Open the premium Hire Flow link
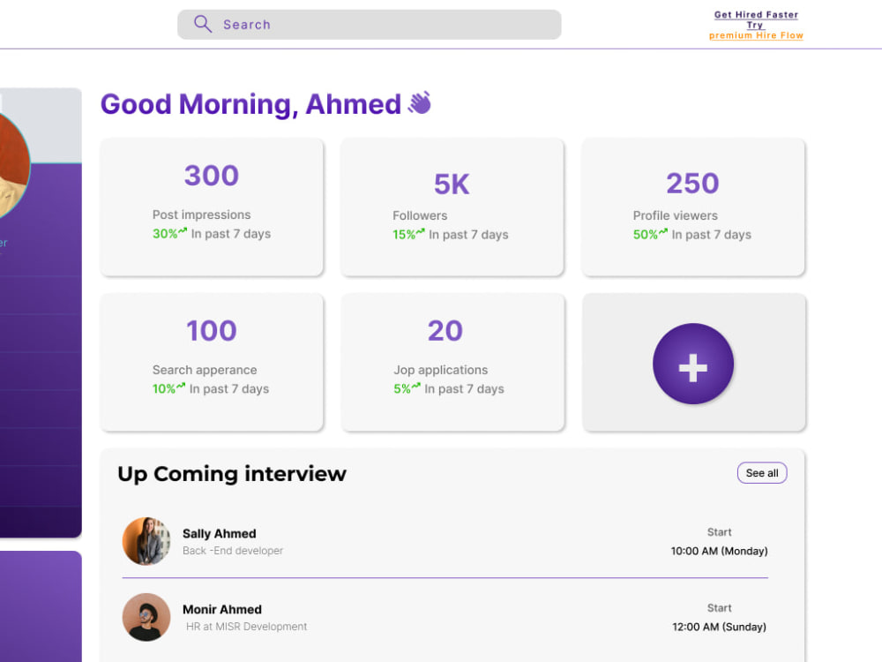 [756, 35]
